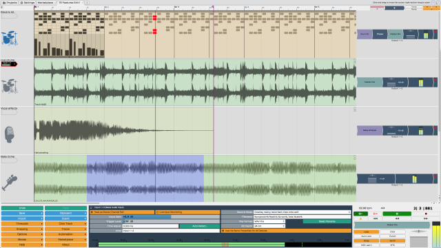This screenshot has height=248, width=441.
Task: Adjust the Input Gain slider
Action: 171,217
